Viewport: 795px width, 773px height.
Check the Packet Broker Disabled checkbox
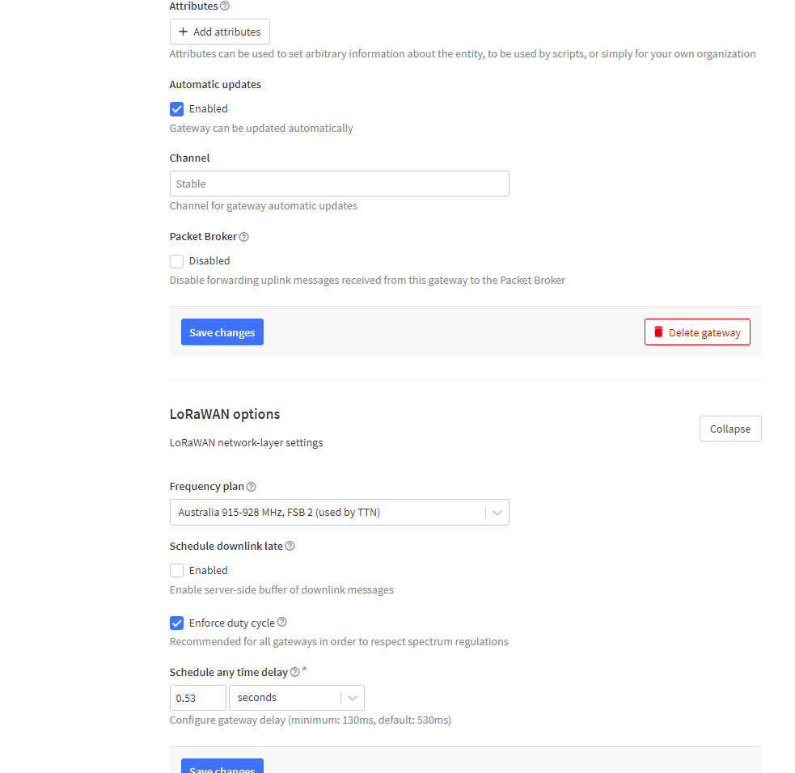point(176,261)
